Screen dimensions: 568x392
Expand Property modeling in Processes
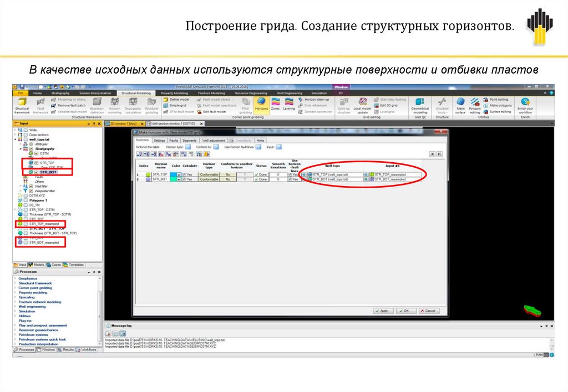click(15, 292)
